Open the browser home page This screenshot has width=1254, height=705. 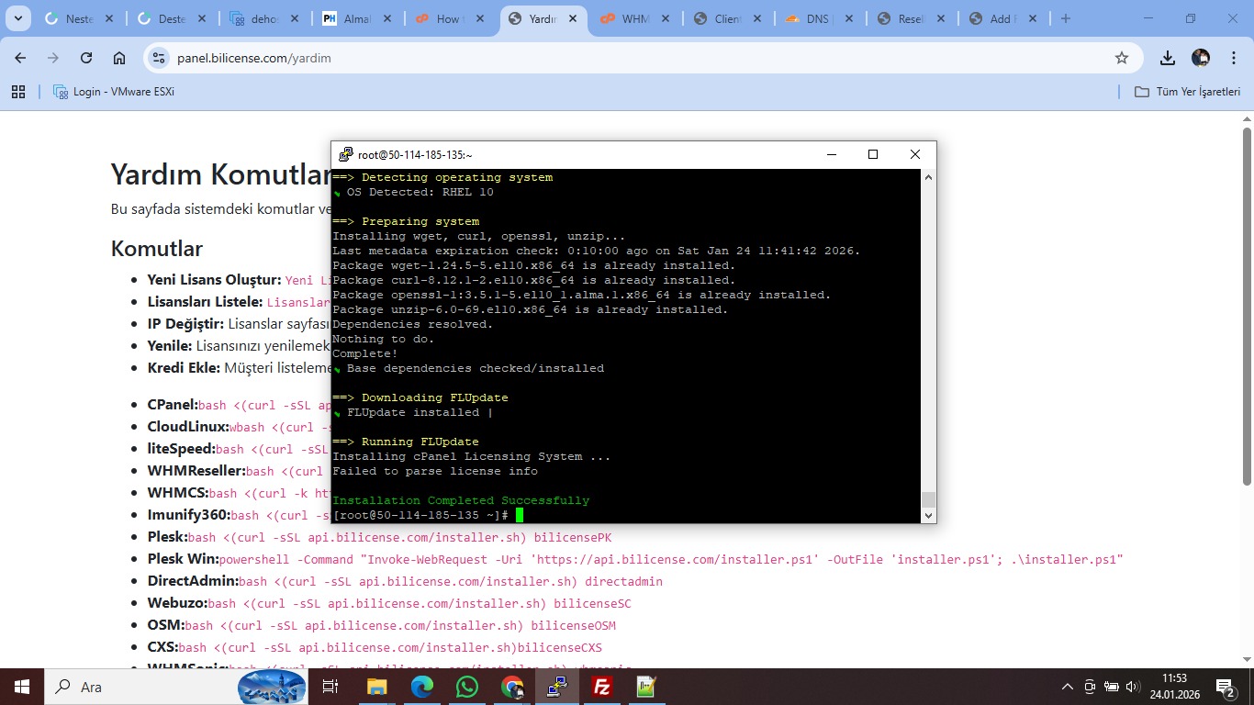[x=119, y=58]
